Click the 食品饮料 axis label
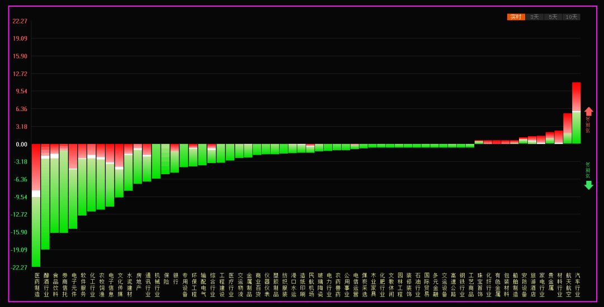Screen dimensions: 604x307 (x=55, y=285)
